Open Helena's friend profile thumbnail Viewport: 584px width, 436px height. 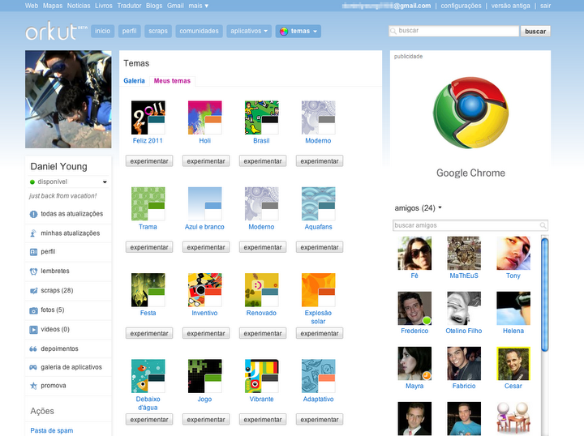pos(513,309)
